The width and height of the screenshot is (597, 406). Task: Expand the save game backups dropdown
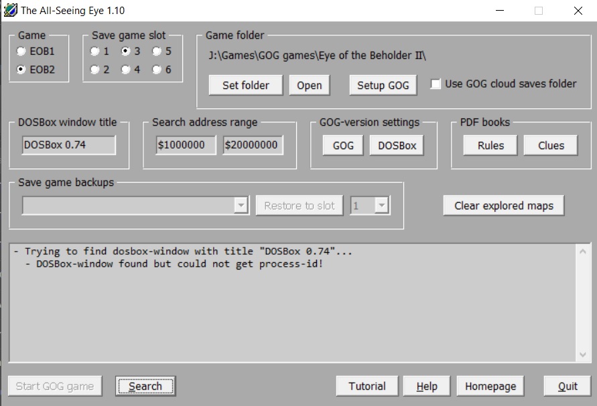[x=241, y=205]
